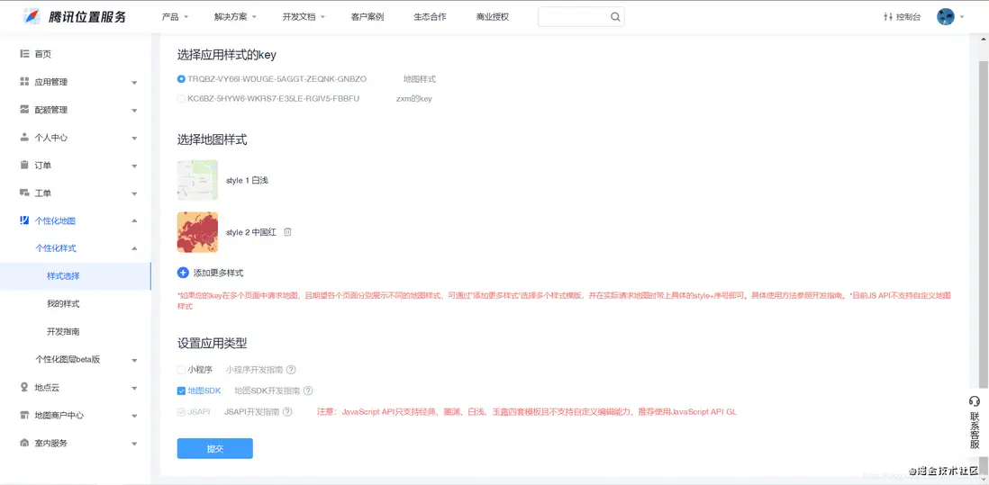Click the 联系客服 headset icon
989x485 pixels.
pyautogui.click(x=975, y=401)
